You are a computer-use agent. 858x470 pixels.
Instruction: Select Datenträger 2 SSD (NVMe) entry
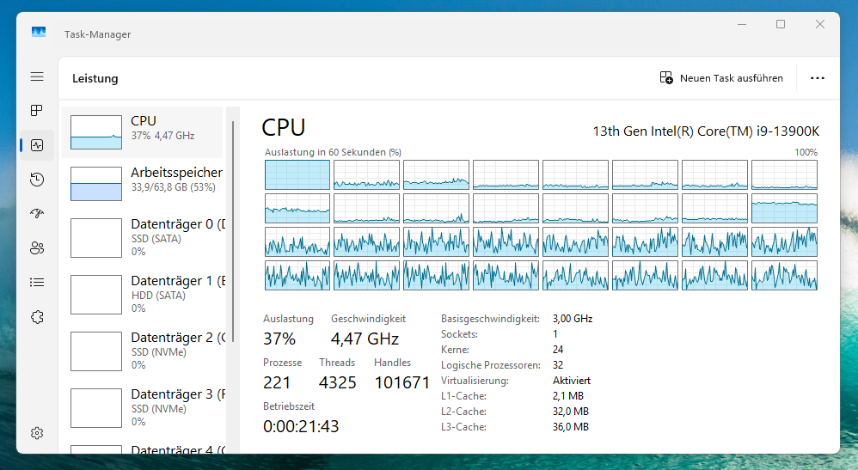click(142, 351)
